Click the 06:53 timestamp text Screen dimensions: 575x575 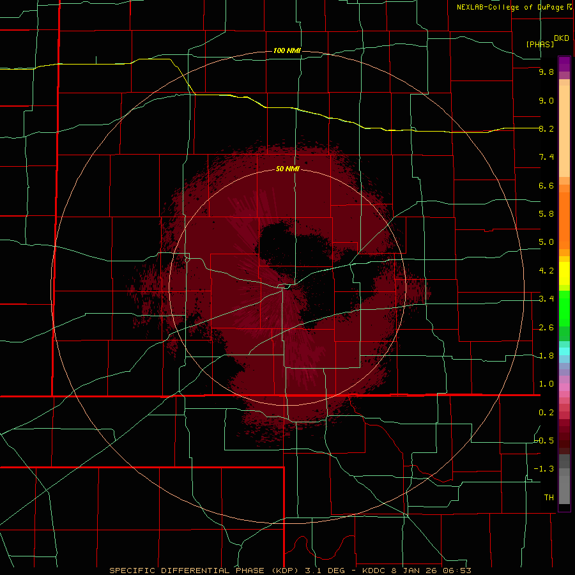pyautogui.click(x=457, y=571)
